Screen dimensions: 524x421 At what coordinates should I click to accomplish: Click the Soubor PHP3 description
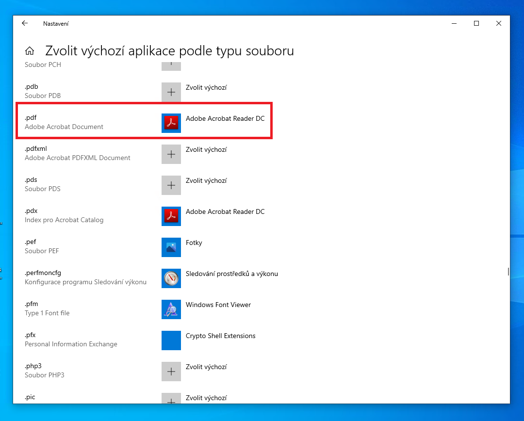(x=45, y=375)
